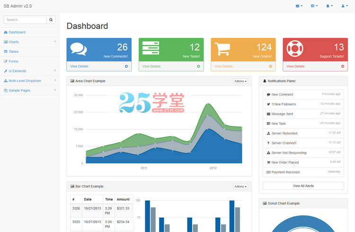
Task: Expand UI Elements sidebar menu
Action: (29, 71)
